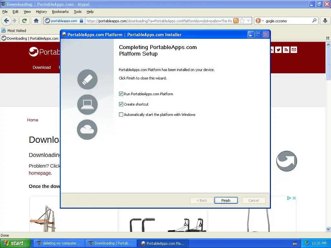Click the browser Back arrow button
The width and height of the screenshot is (331, 248).
[x=6, y=21]
